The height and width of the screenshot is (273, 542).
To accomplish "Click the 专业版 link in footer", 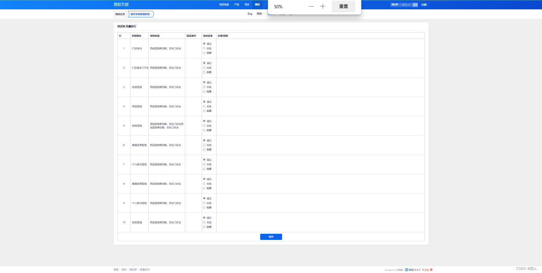I will (426, 270).
